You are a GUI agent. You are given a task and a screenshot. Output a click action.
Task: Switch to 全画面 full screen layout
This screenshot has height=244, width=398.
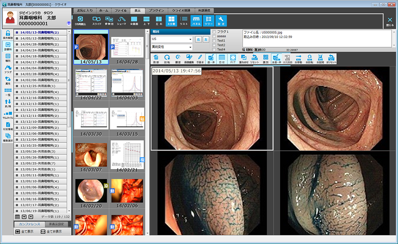coord(134,21)
